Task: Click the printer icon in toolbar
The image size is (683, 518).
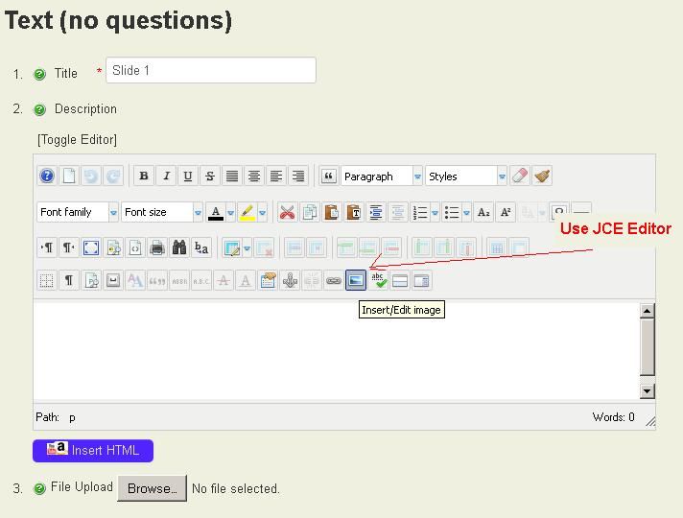Action: tap(157, 248)
